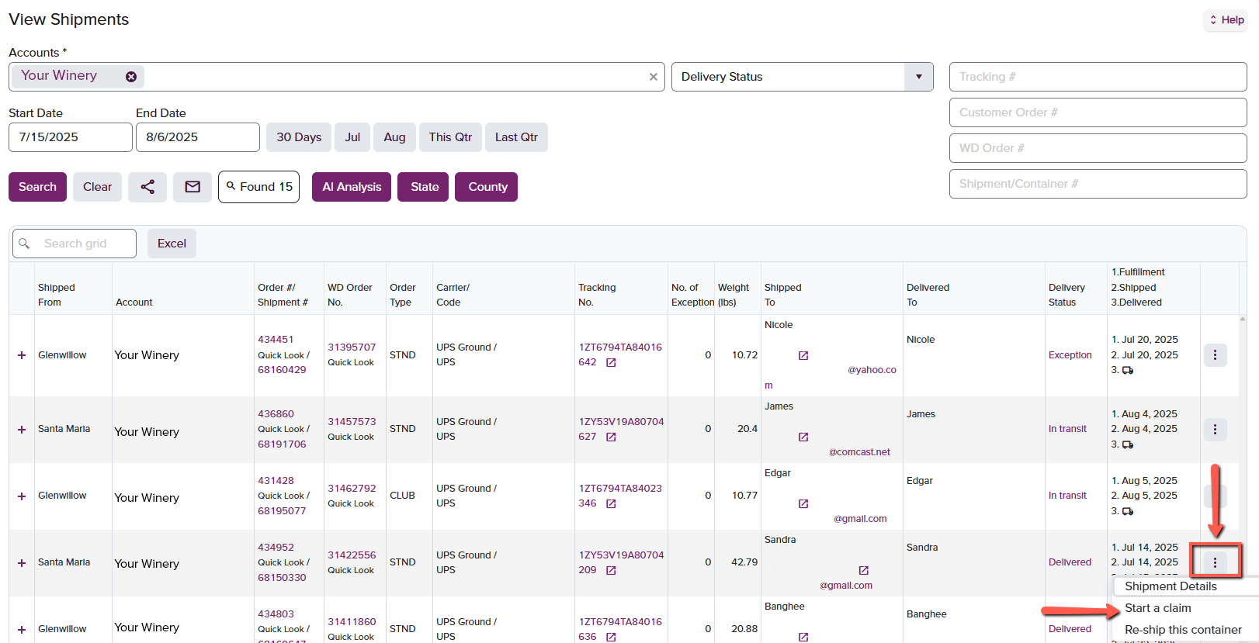Open the Help menu

coord(1226,20)
